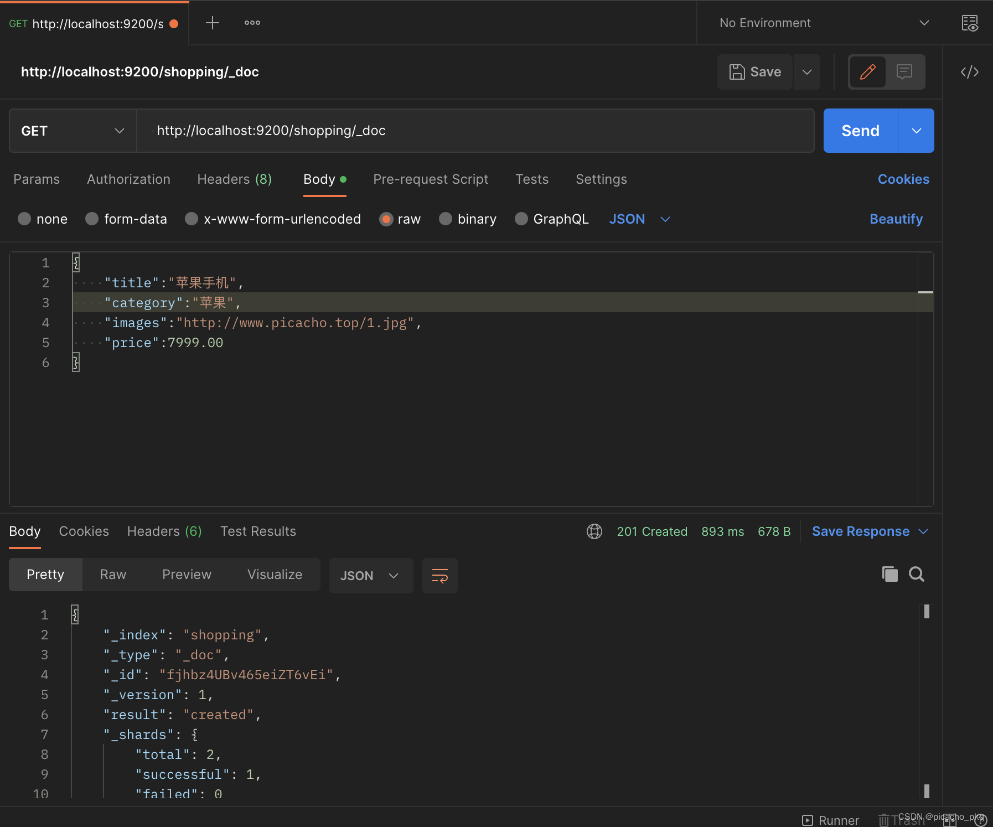Switch to the Raw response view
993x827 pixels.
click(113, 575)
